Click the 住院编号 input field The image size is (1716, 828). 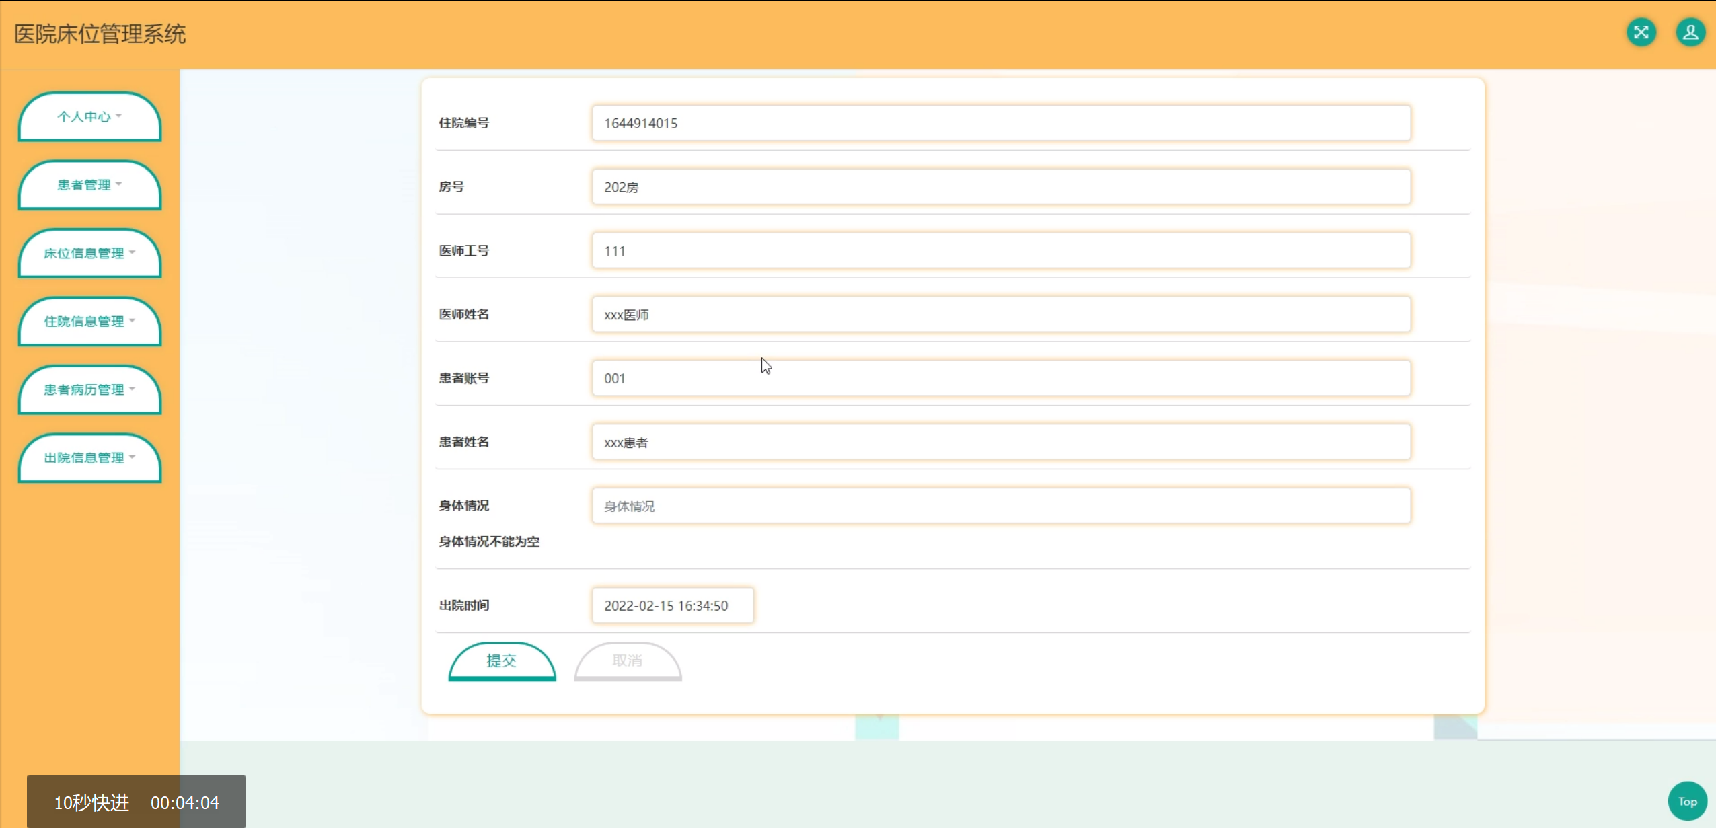click(x=1000, y=123)
